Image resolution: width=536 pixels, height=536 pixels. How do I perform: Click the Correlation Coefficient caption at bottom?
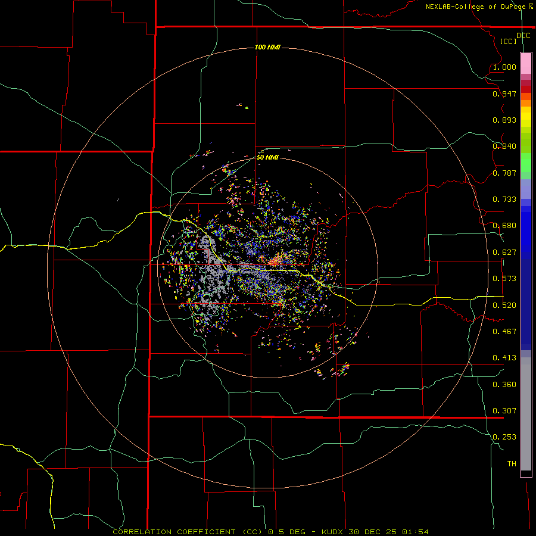coord(270,532)
